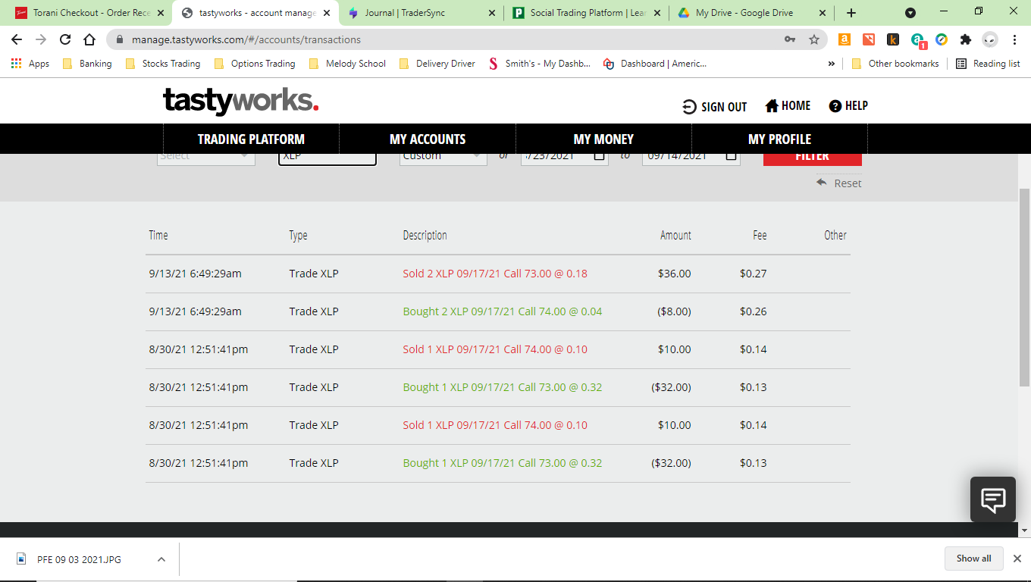Open the Reading list
The height and width of the screenshot is (582, 1031).
tap(988, 64)
